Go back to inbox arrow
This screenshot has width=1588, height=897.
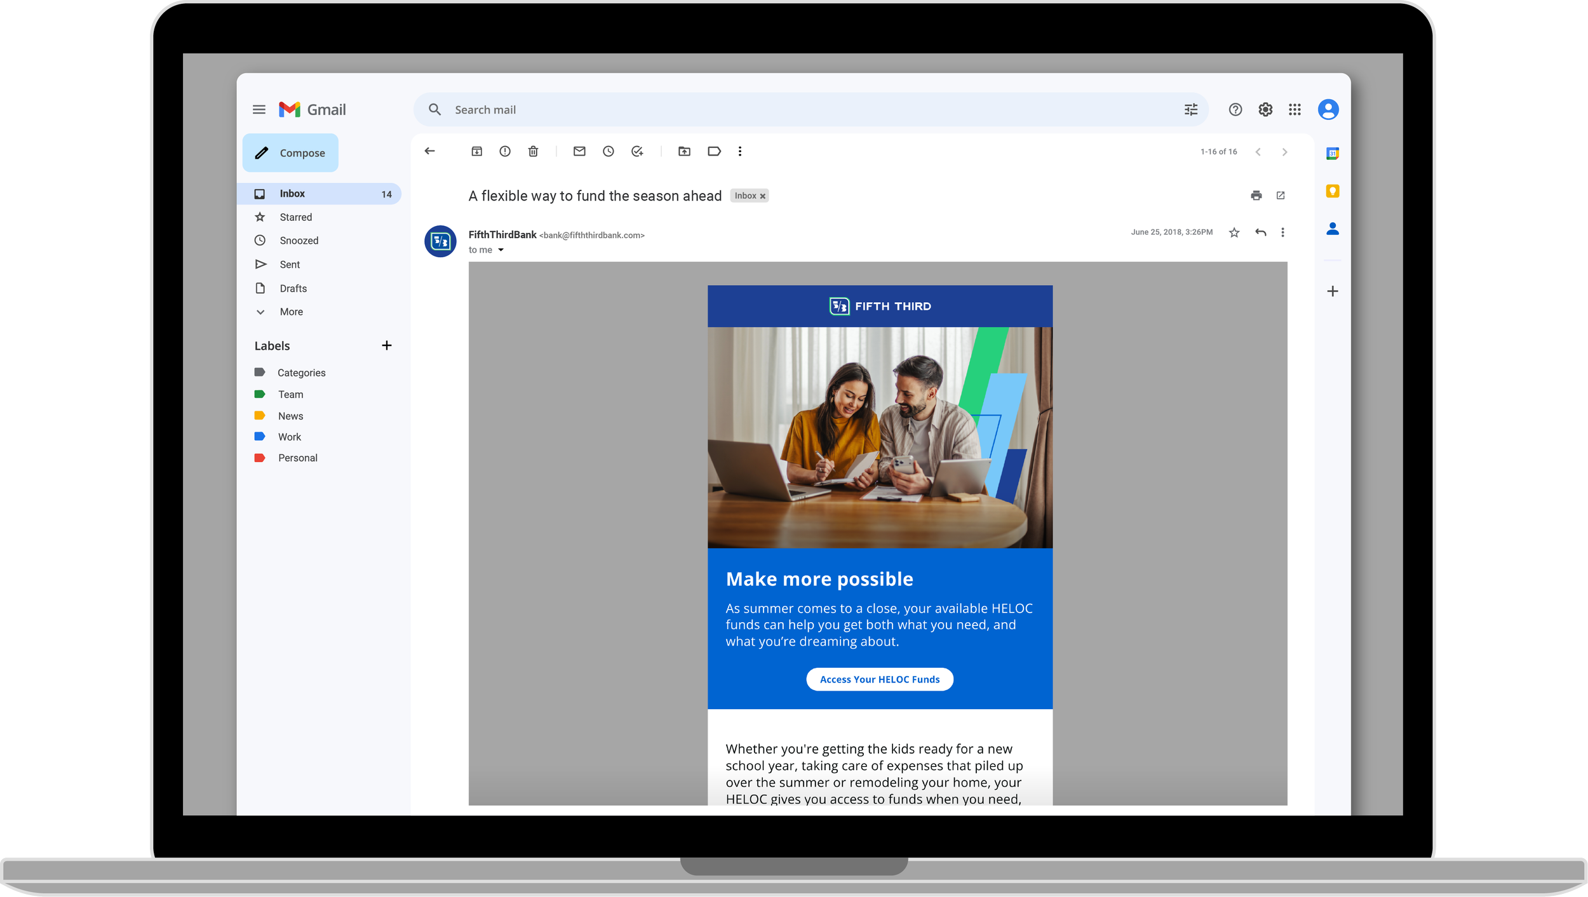coord(430,151)
